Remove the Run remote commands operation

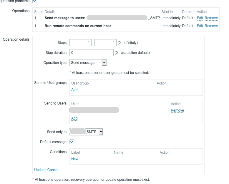(211, 26)
